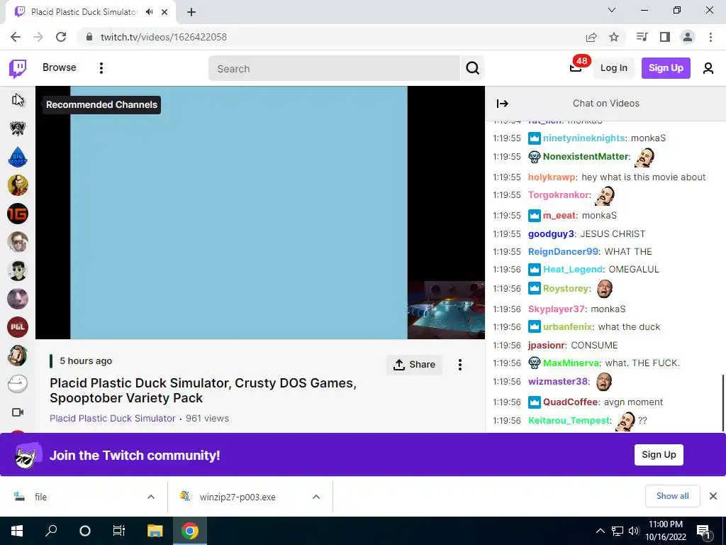Screen dimensions: 726x545
Task: Bookmark this page with star icon
Action: 614,37
